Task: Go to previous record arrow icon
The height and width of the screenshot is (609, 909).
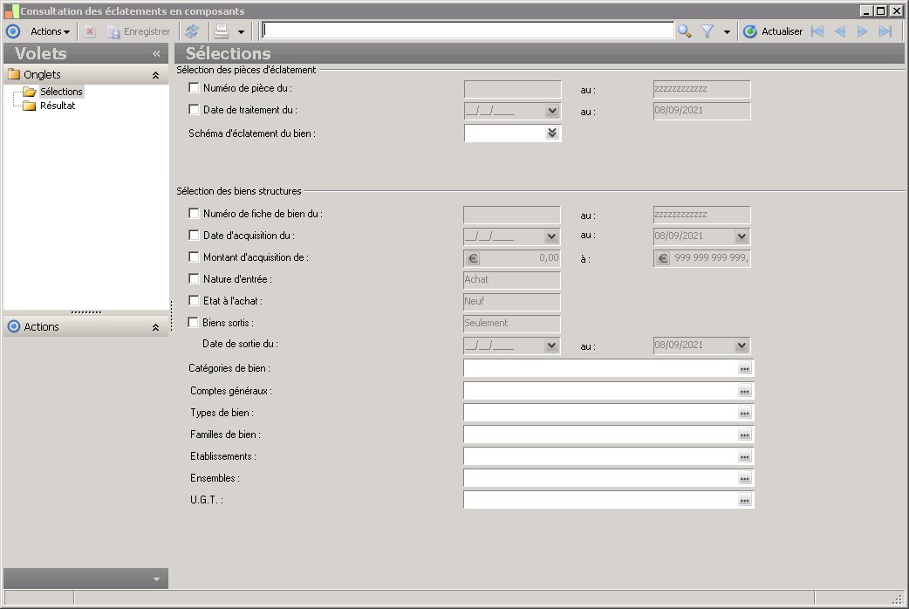Action: click(839, 31)
